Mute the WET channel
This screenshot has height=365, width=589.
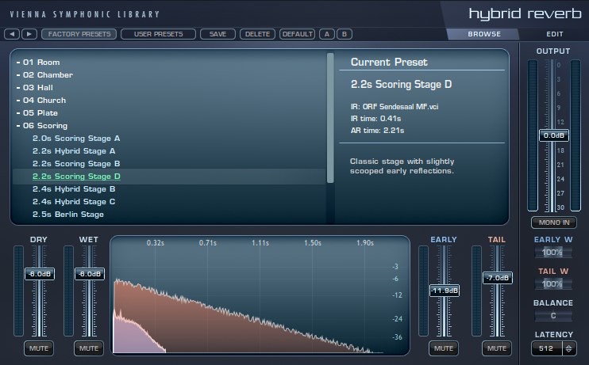(x=89, y=348)
